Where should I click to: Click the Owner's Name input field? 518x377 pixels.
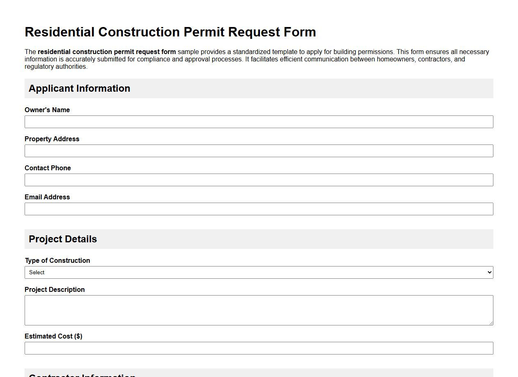(x=259, y=122)
